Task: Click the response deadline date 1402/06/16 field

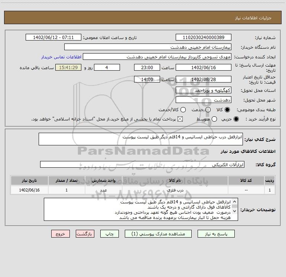Action: (204, 67)
